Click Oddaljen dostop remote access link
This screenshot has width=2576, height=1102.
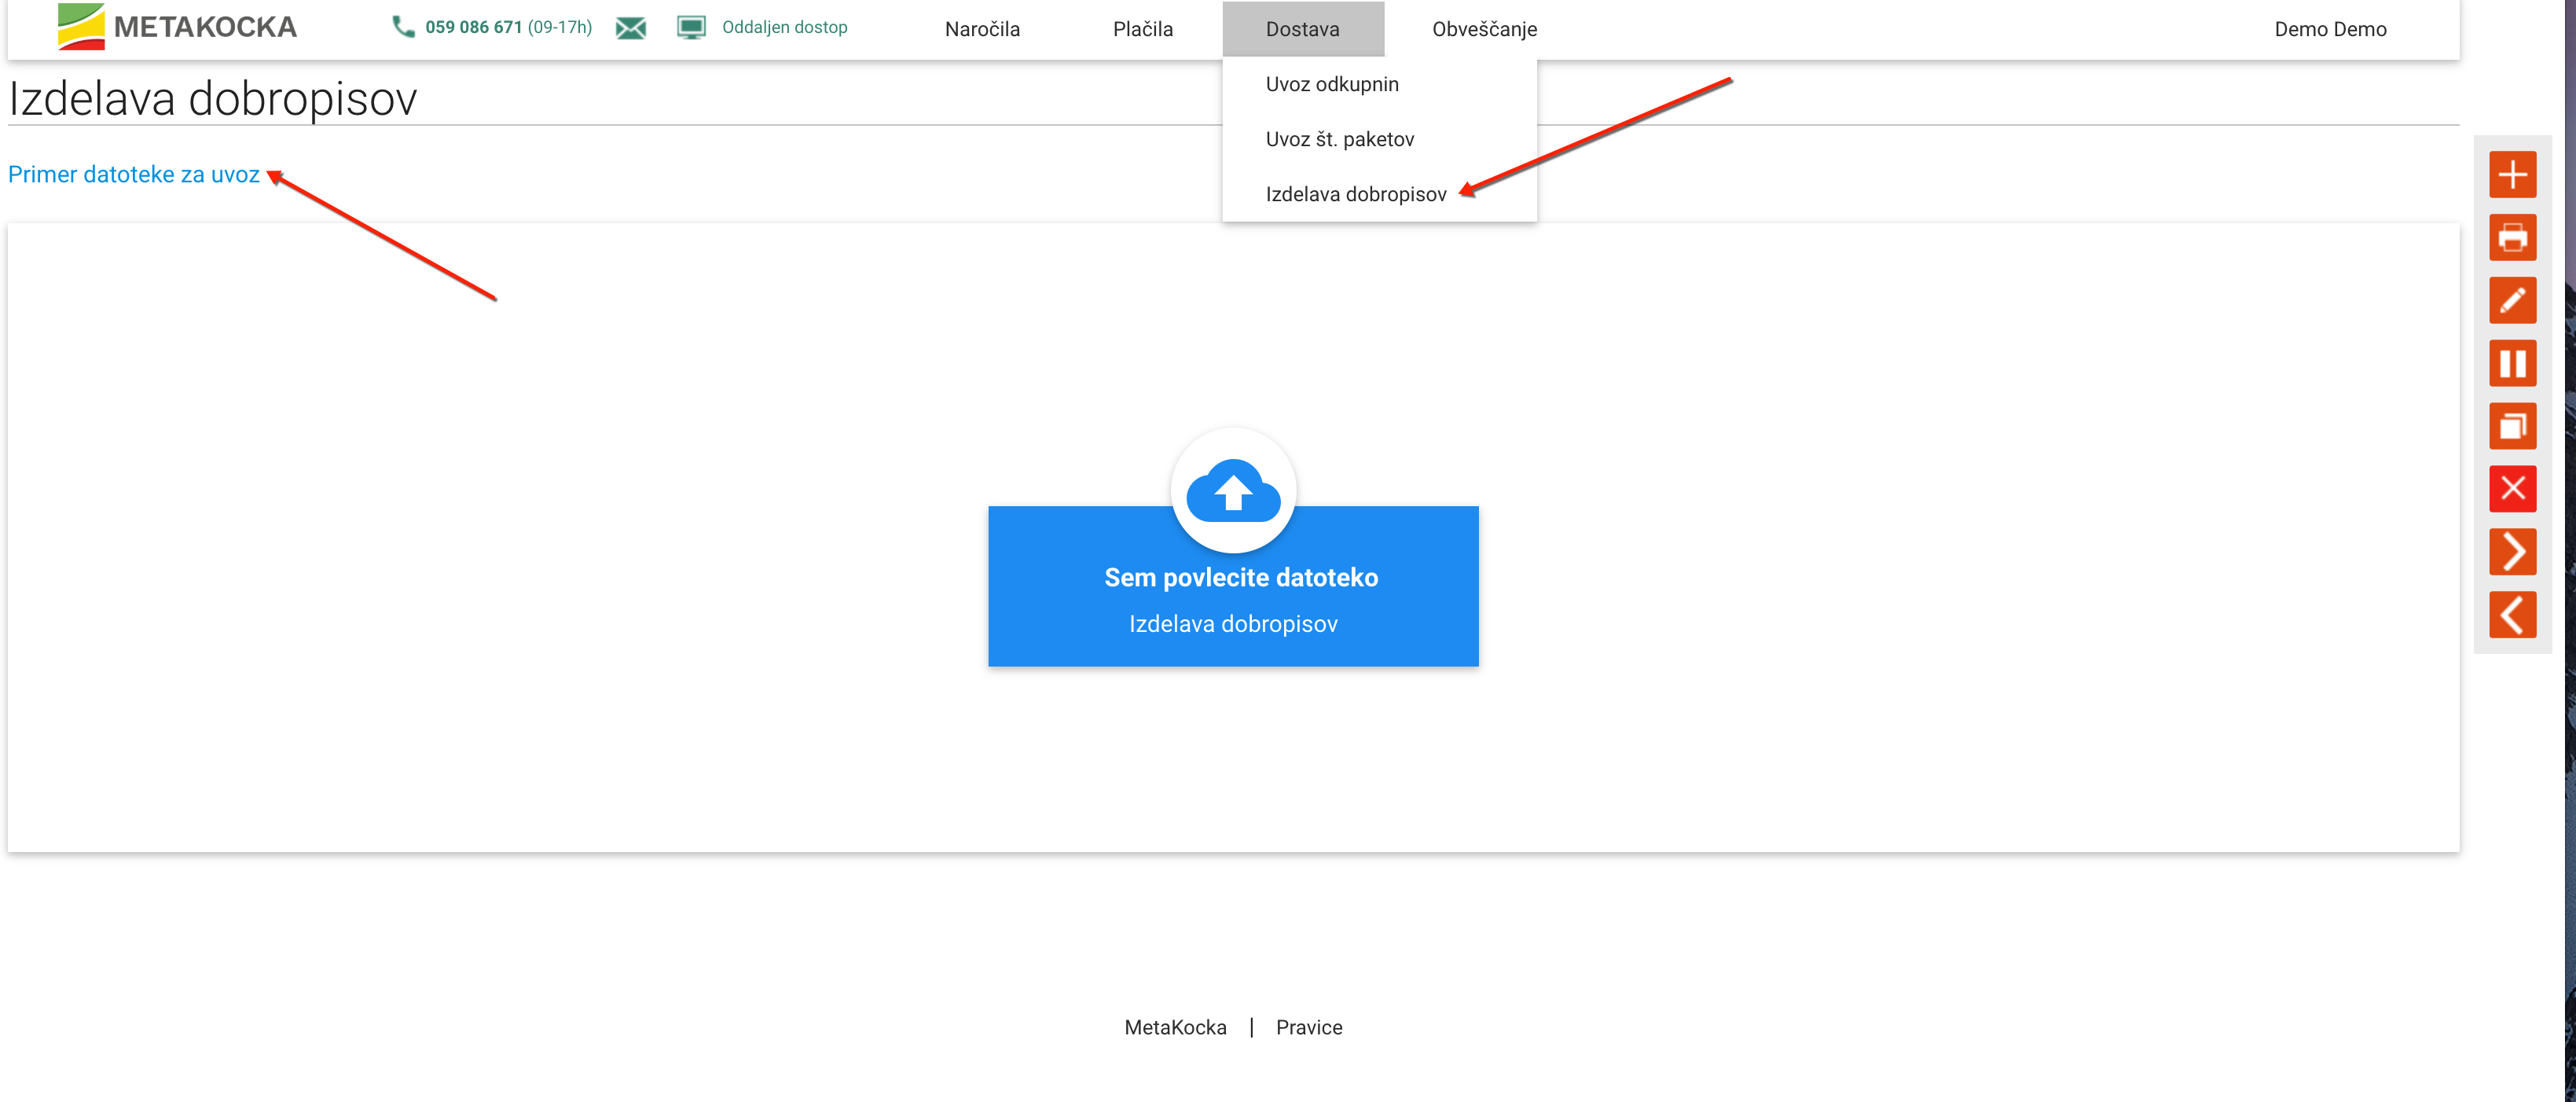[x=783, y=27]
